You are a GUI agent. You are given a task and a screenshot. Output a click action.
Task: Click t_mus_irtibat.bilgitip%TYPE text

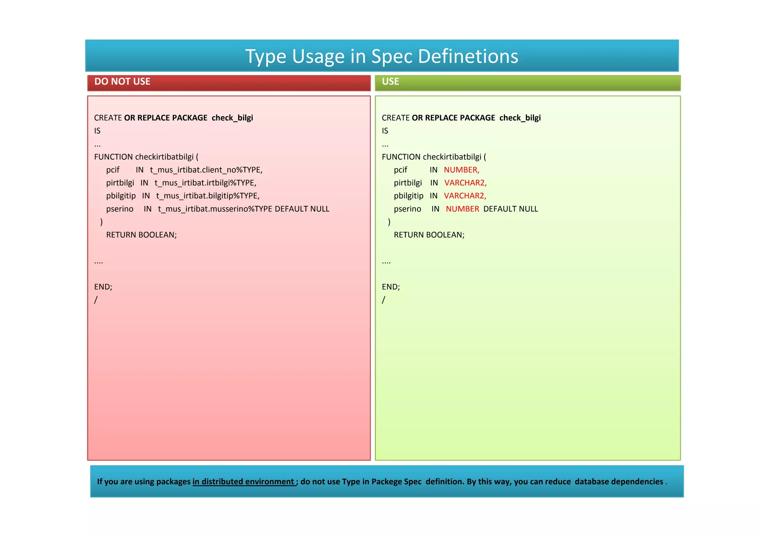point(208,196)
